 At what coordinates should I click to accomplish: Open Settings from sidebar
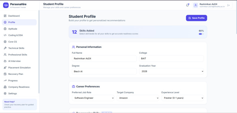click(x=19, y=93)
